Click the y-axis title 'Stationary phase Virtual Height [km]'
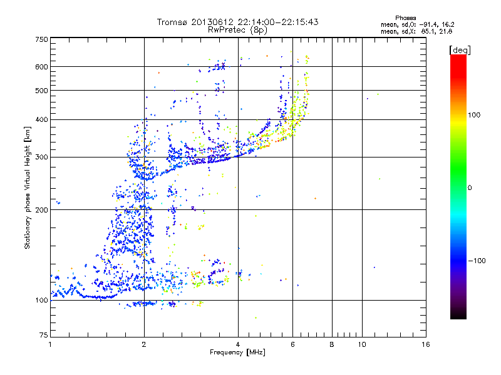The height and width of the screenshot is (375, 501). 27,187
